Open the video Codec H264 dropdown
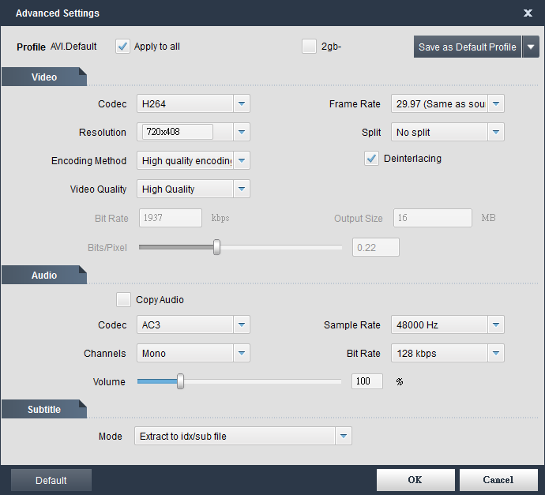Image resolution: width=545 pixels, height=495 pixels. click(x=242, y=104)
